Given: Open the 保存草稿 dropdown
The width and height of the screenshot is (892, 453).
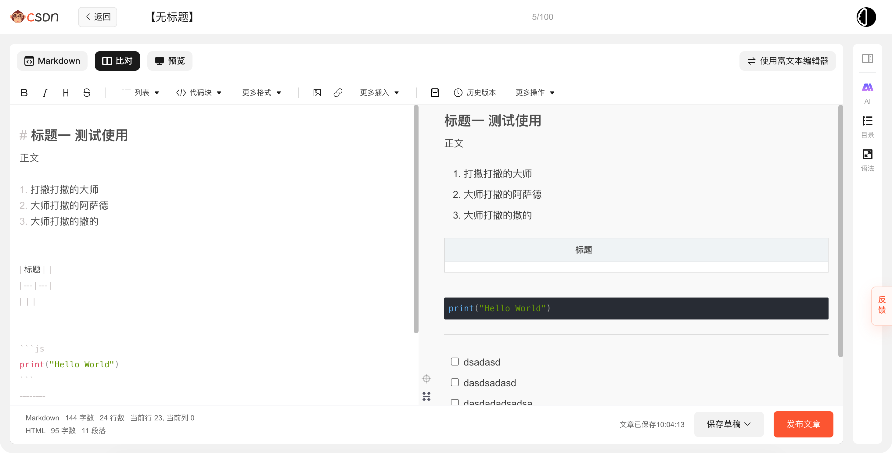Looking at the screenshot, I should (728, 424).
